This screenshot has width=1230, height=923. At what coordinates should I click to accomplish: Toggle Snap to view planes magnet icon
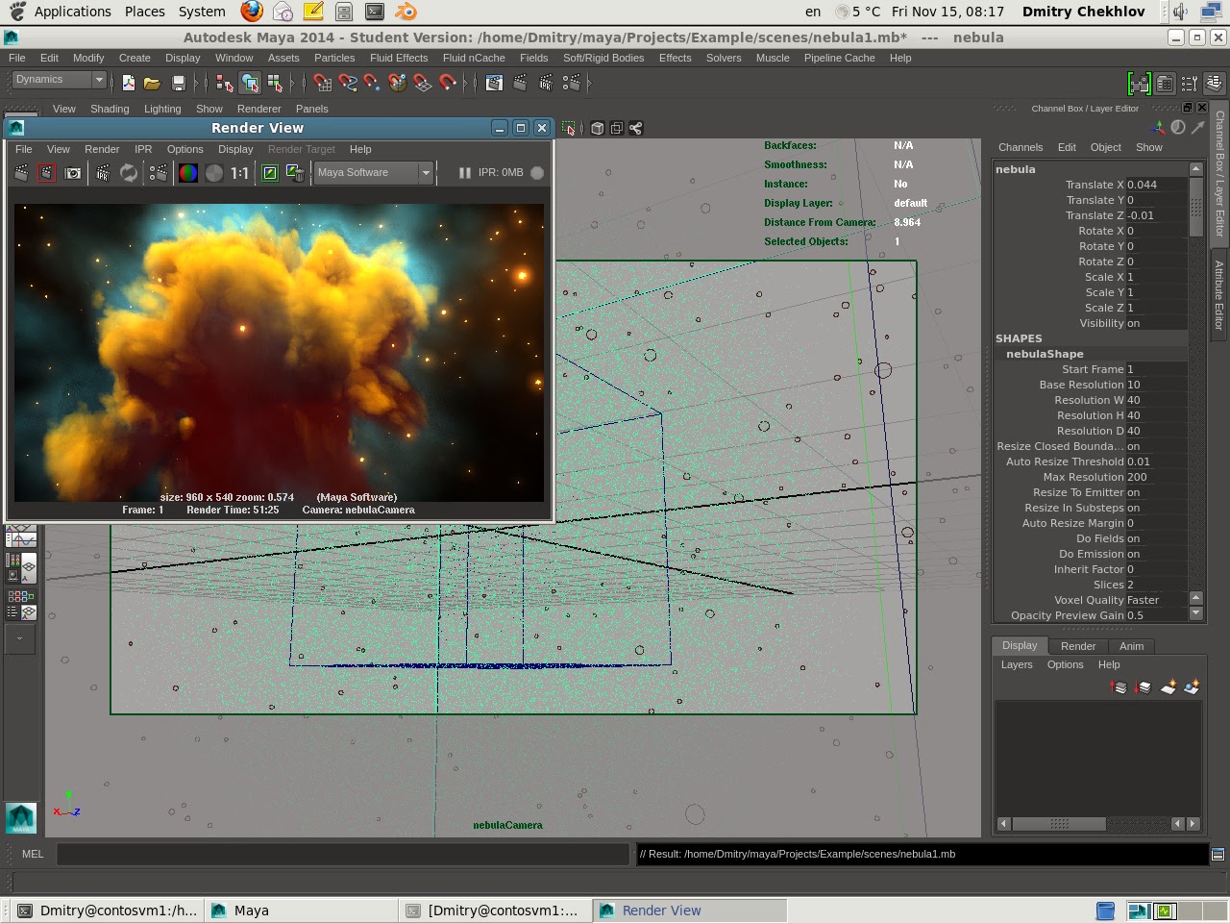[x=423, y=84]
